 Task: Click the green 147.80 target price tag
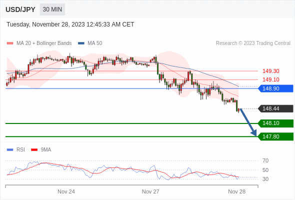tap(275, 136)
